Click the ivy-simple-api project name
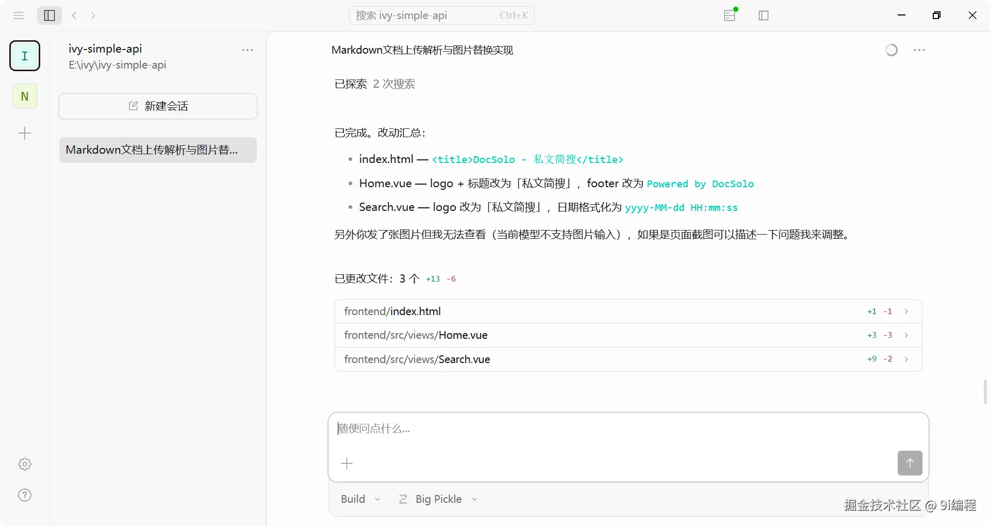This screenshot has height=526, width=990. 105,48
